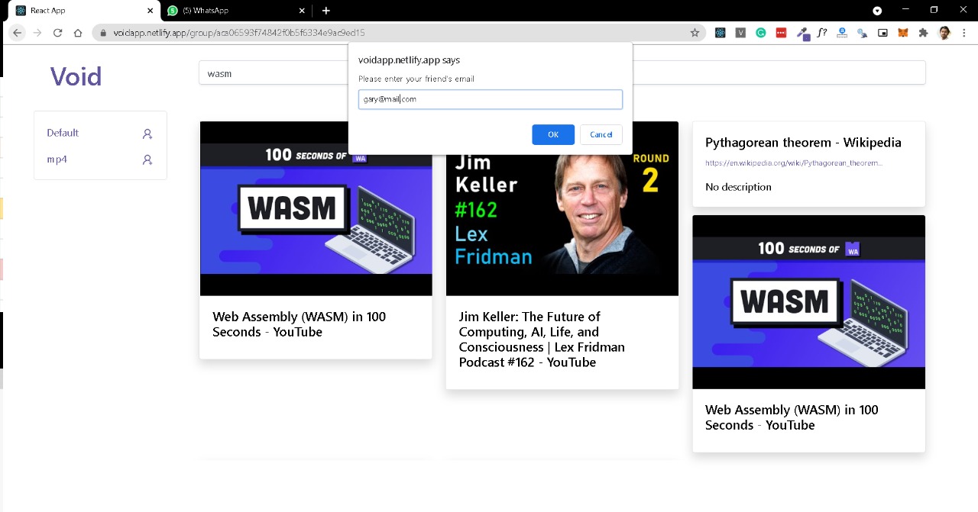This screenshot has width=978, height=512.
Task: Click 'Please enter your friend's email' label
Action: click(x=416, y=79)
